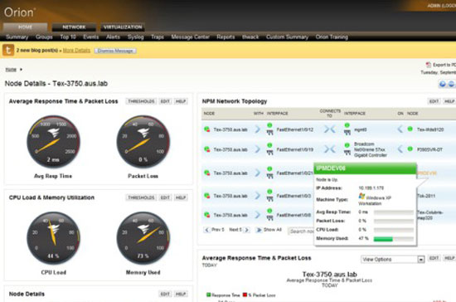Open the Virtualization tab

tap(123, 27)
